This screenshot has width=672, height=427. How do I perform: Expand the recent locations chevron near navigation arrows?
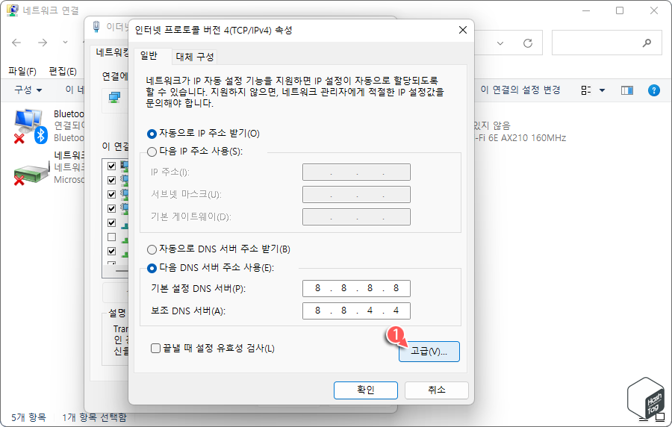(x=65, y=43)
